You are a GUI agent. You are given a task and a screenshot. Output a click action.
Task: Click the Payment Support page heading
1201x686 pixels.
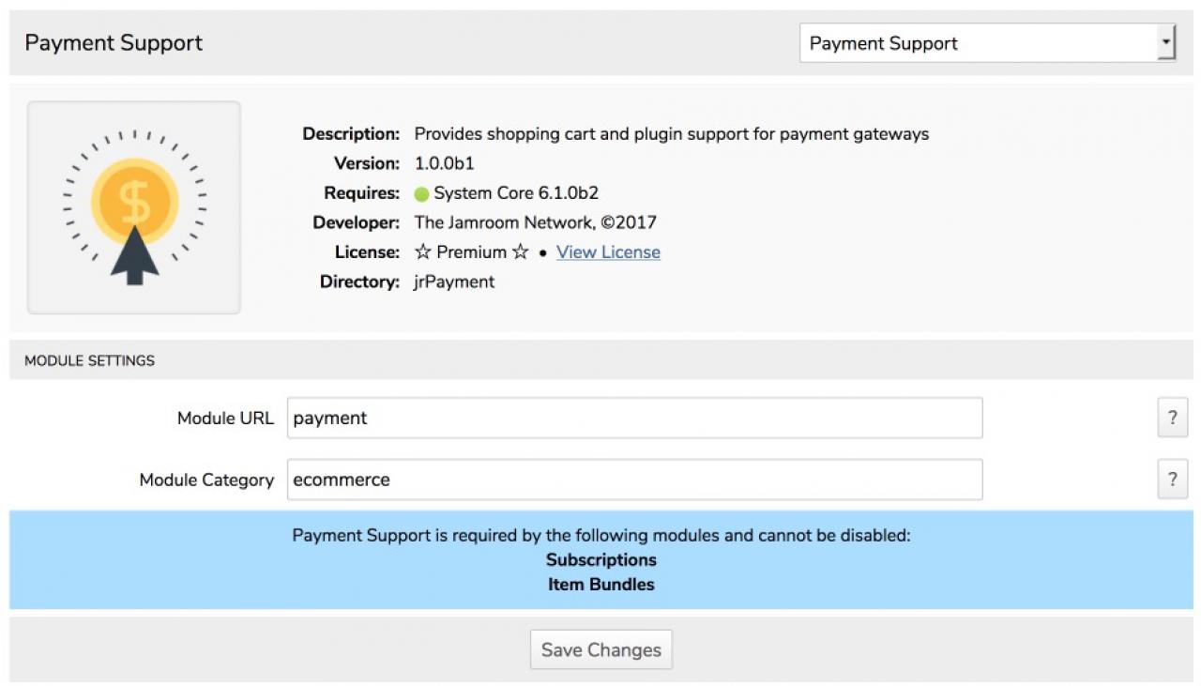[114, 43]
